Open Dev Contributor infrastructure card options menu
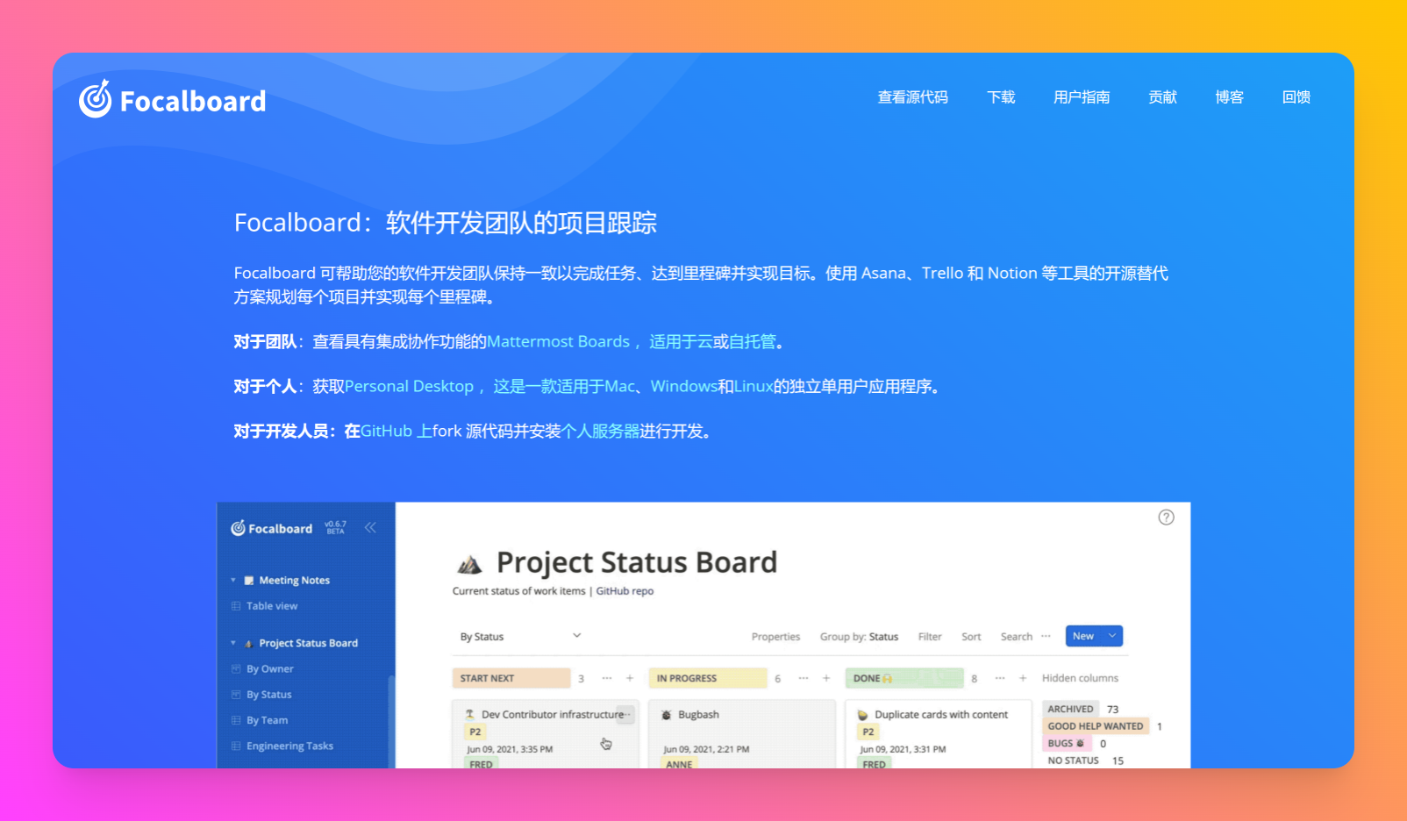This screenshot has height=821, width=1407. coord(626,714)
